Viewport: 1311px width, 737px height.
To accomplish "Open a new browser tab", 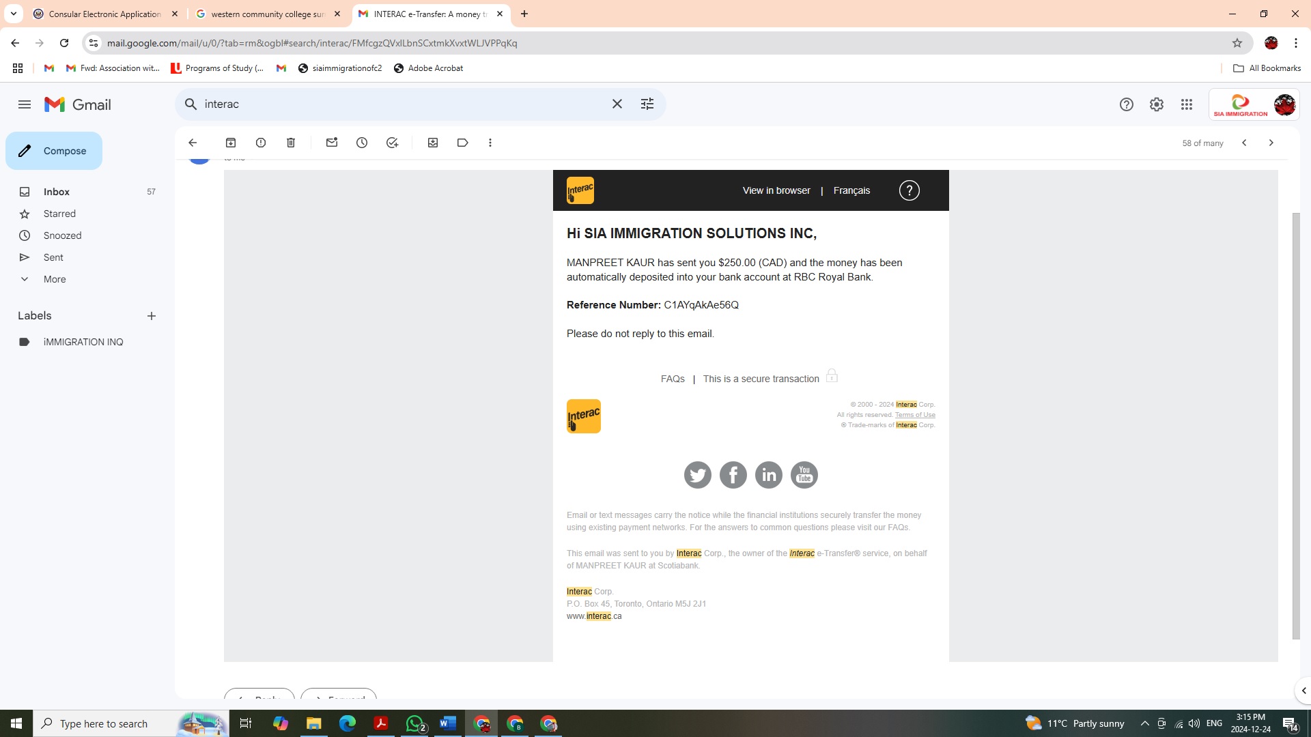I will (524, 14).
